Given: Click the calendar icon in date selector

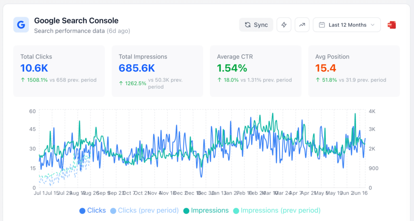Looking at the screenshot, I should pyautogui.click(x=321, y=25).
